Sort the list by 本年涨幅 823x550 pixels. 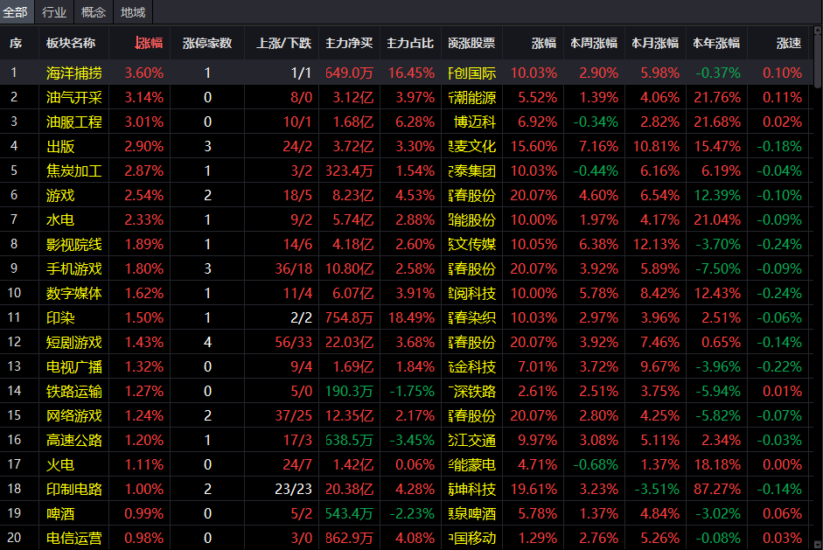click(716, 43)
